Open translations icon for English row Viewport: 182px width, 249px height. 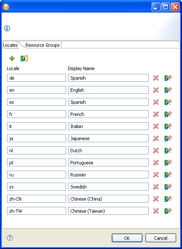168,90
